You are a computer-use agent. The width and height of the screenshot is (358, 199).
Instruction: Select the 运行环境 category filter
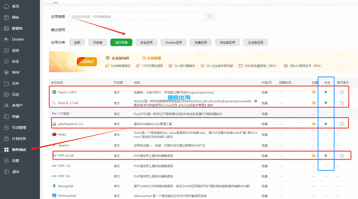tap(121, 42)
